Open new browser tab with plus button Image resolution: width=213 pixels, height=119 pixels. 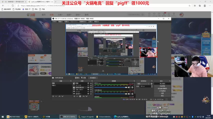pyautogui.click(x=56, y=2)
